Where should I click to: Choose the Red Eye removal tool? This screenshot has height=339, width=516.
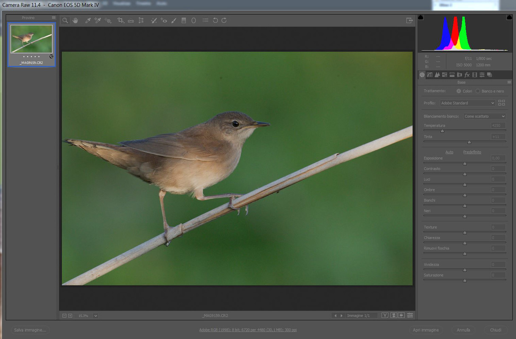164,20
